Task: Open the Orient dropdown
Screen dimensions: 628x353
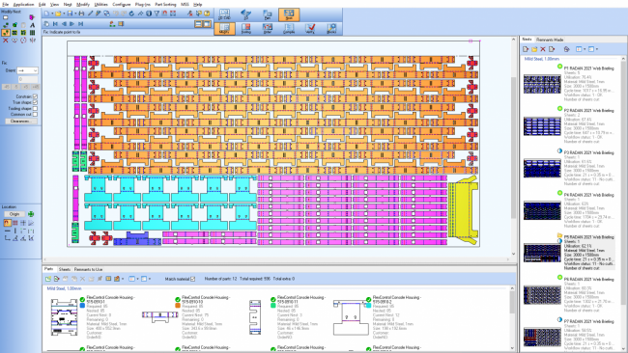Action: tap(27, 70)
